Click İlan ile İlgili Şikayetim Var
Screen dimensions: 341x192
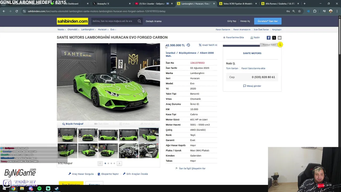coord(190,169)
